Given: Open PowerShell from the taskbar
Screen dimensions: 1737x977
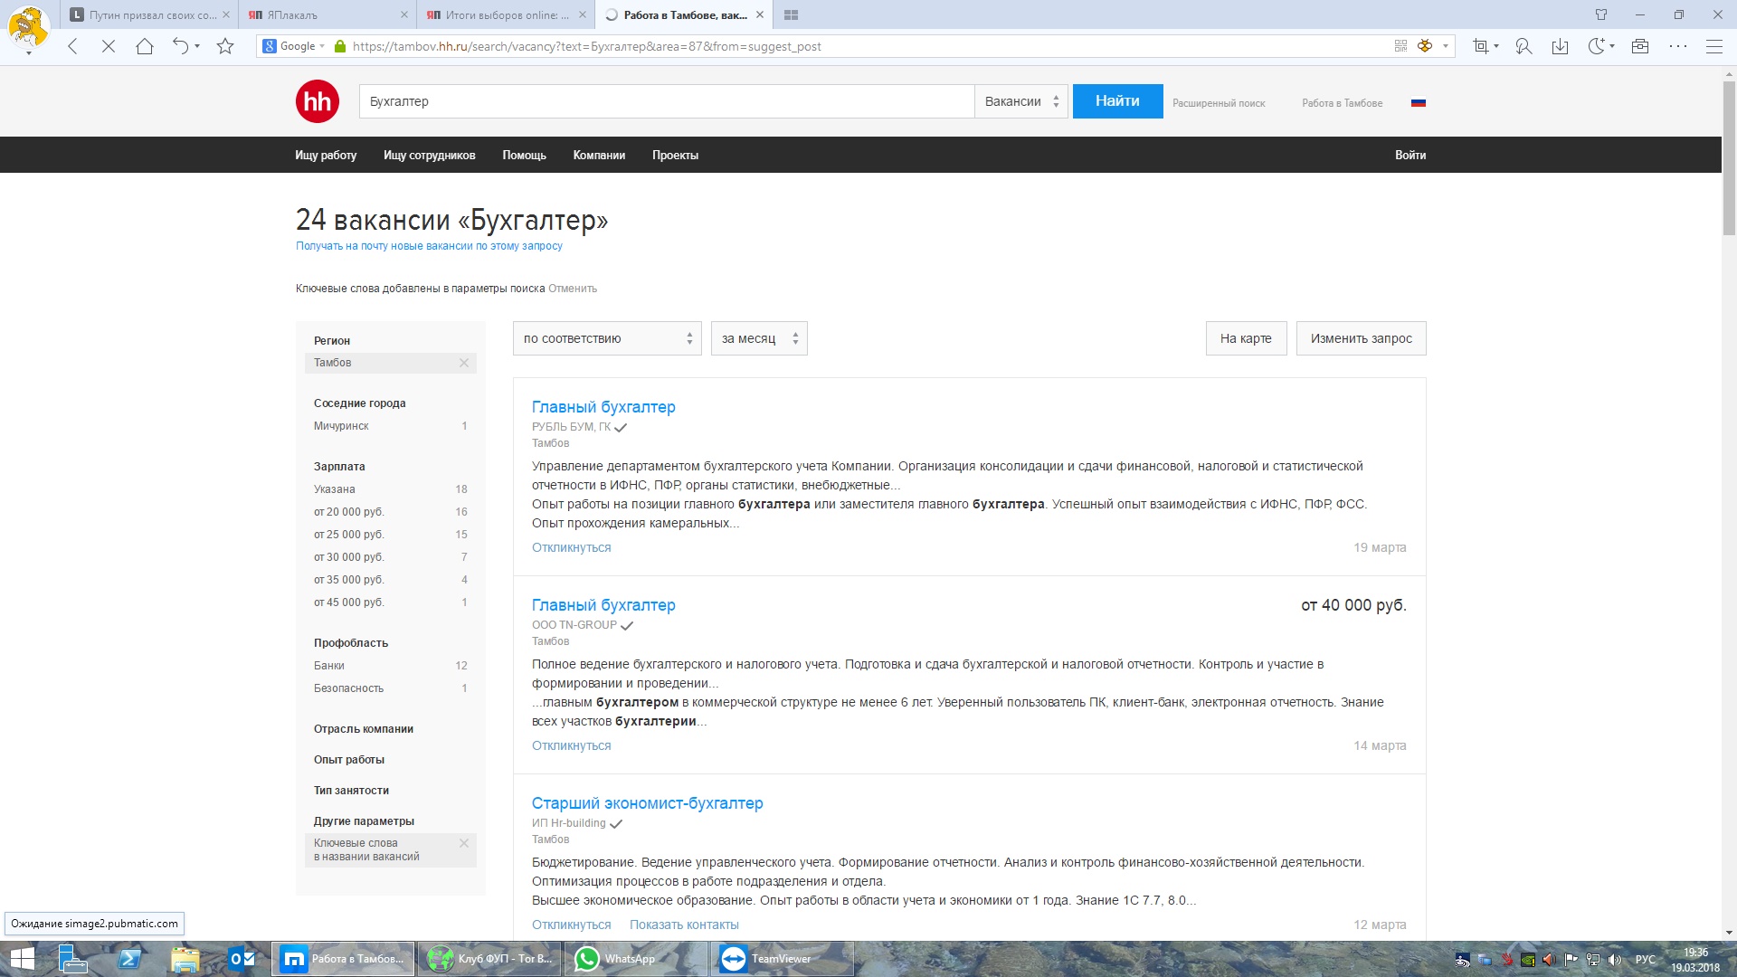Looking at the screenshot, I should coord(129,959).
